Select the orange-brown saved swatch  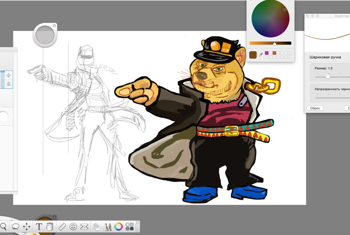pyautogui.click(x=274, y=53)
